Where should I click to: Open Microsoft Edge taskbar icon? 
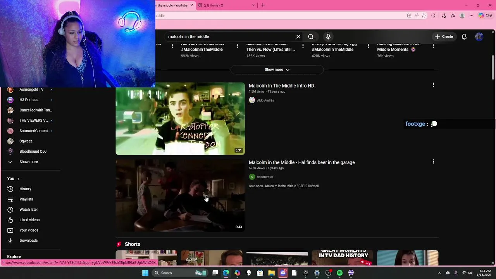point(226,273)
